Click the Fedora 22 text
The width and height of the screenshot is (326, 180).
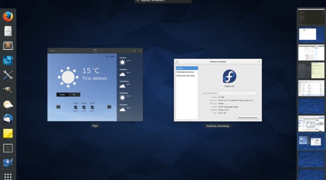(229, 86)
